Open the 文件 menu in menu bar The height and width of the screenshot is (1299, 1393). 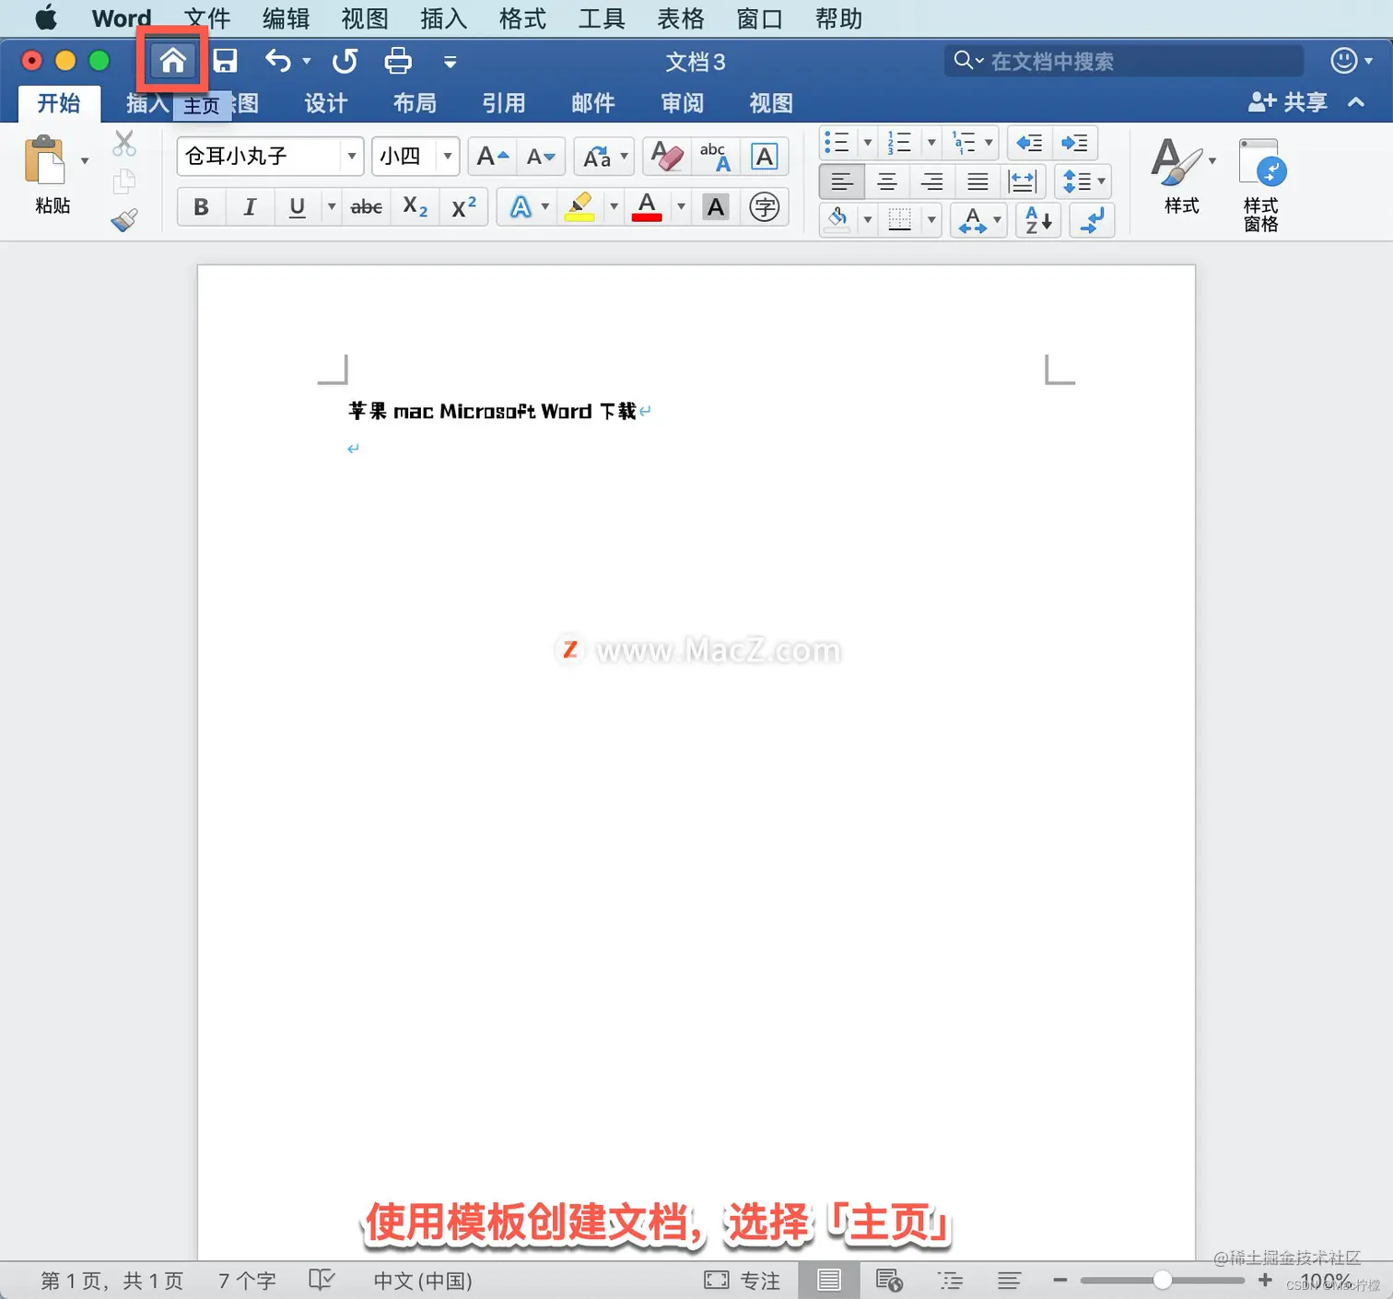(207, 18)
